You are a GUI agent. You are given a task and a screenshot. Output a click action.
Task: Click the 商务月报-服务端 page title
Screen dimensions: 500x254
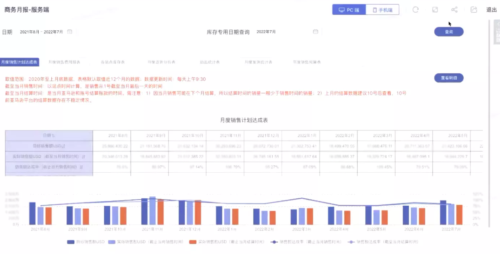click(x=27, y=10)
